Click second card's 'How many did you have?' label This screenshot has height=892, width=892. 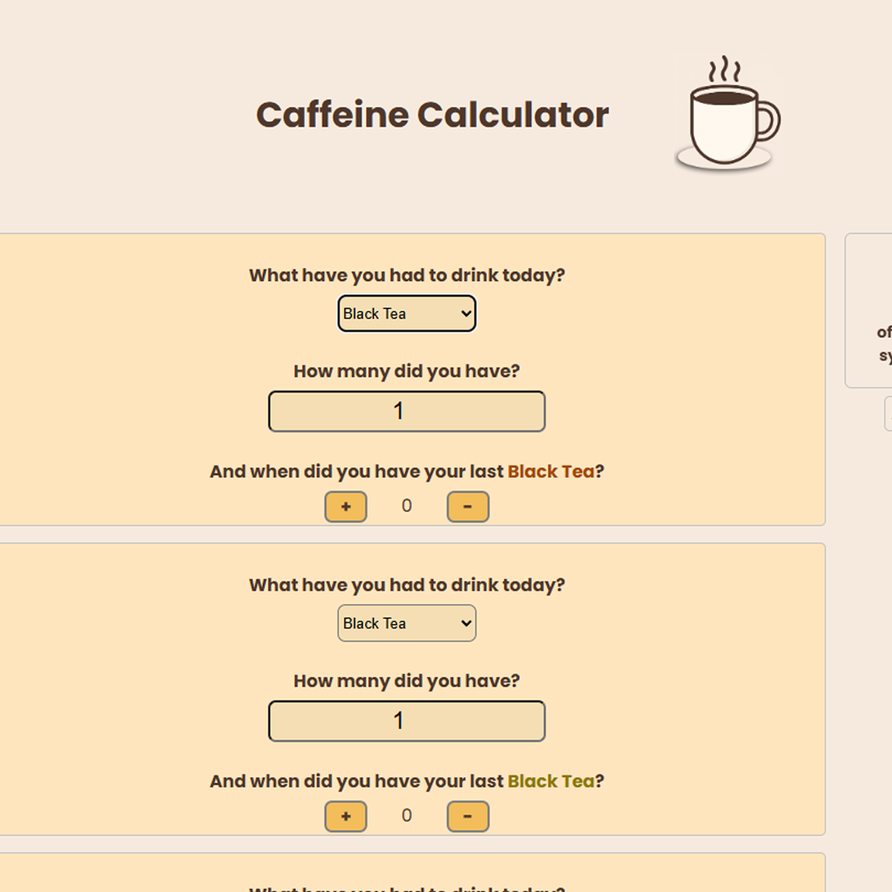[406, 681]
